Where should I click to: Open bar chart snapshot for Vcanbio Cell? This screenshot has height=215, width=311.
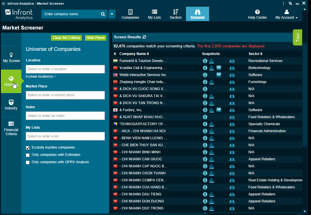(x=211, y=68)
